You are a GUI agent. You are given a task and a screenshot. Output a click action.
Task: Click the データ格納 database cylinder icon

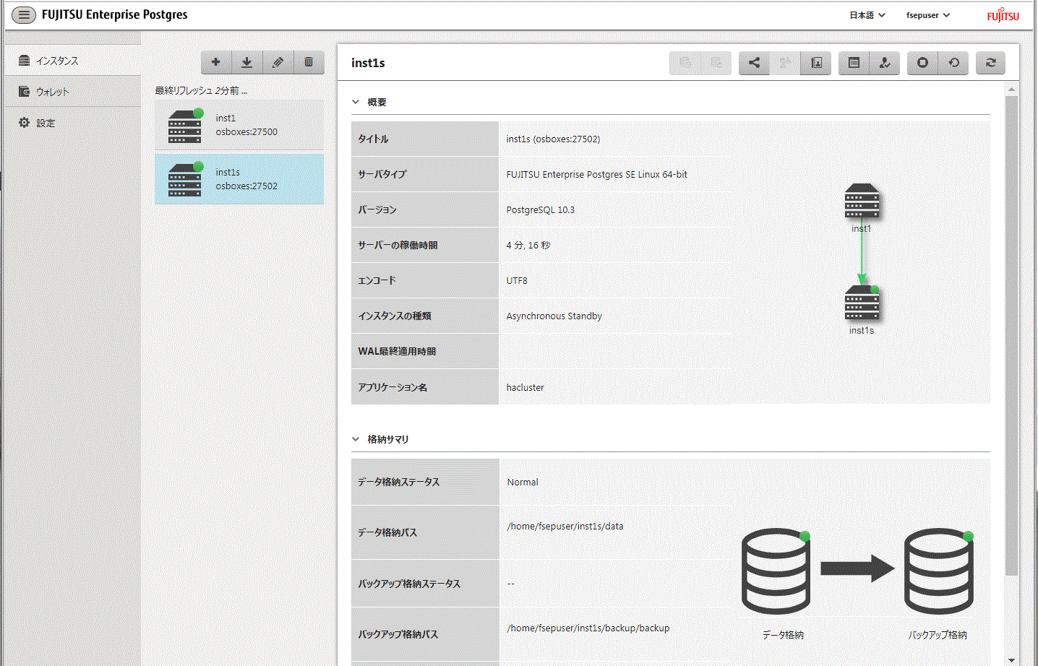[x=776, y=571]
